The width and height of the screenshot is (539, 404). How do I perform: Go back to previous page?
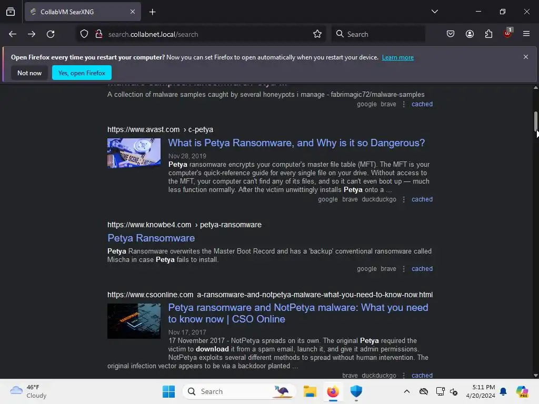pos(13,34)
